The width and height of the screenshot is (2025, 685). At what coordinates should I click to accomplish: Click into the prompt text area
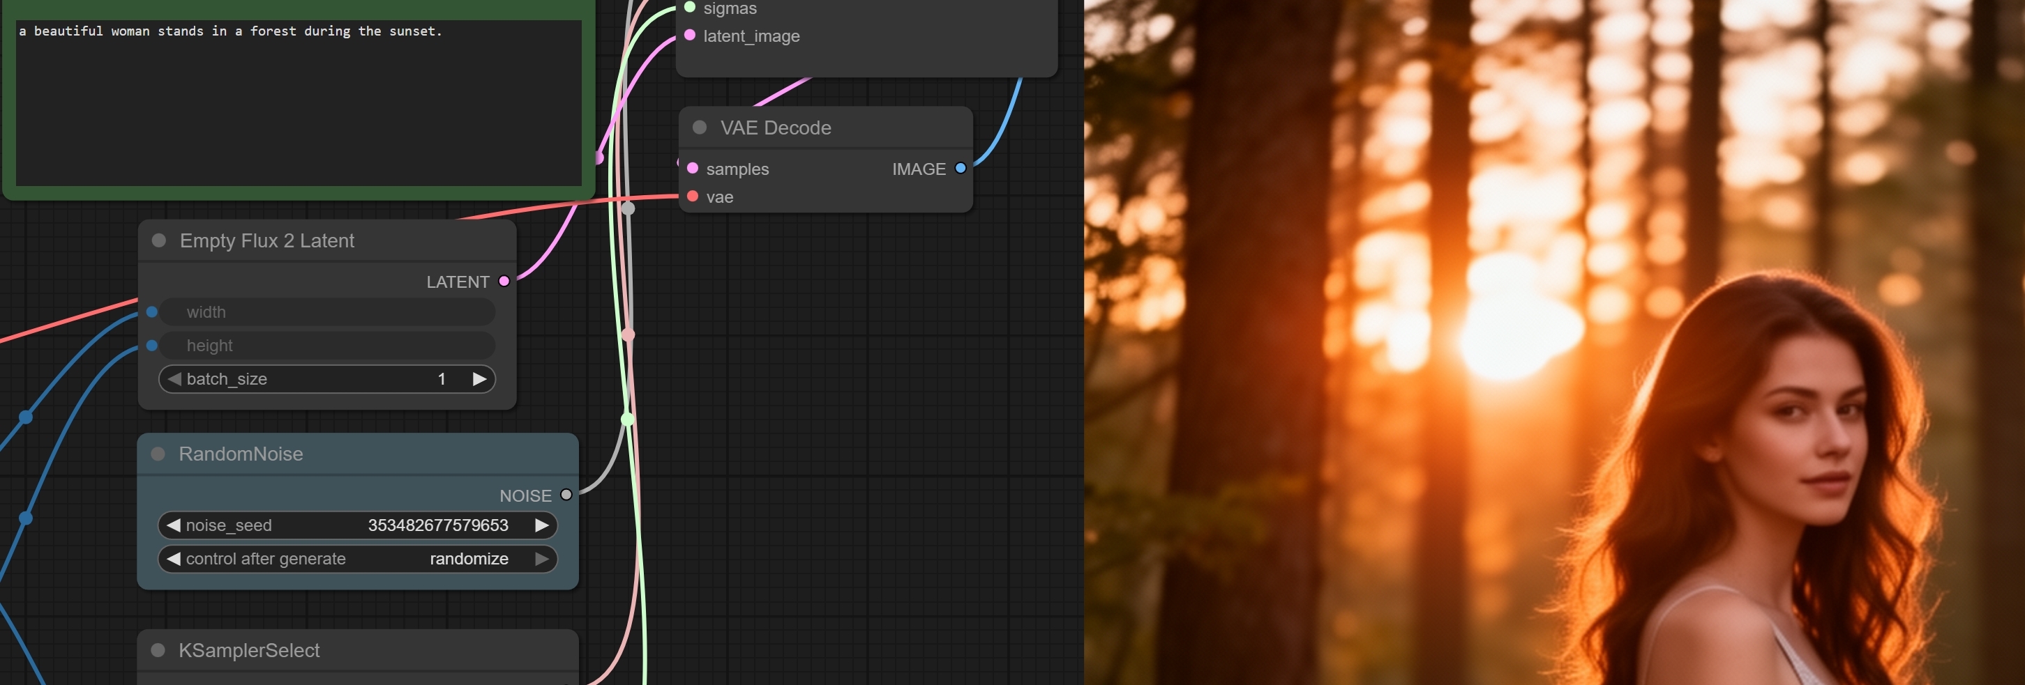(299, 103)
